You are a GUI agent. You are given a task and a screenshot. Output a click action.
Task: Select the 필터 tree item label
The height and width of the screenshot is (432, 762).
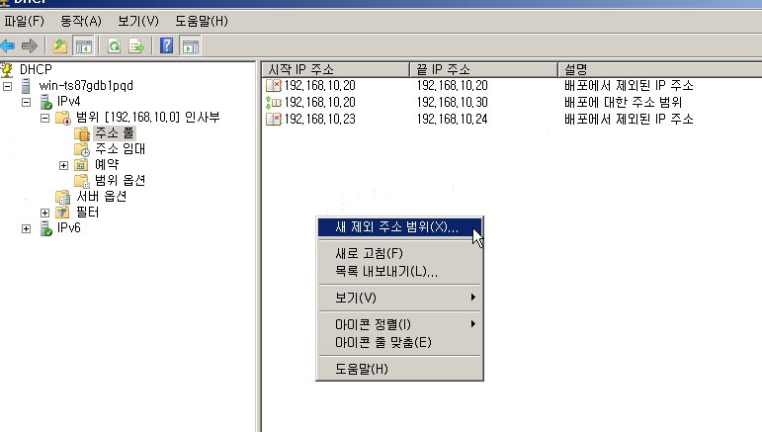(88, 213)
